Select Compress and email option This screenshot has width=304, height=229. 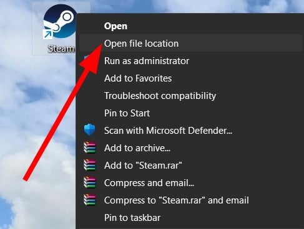[190, 183]
